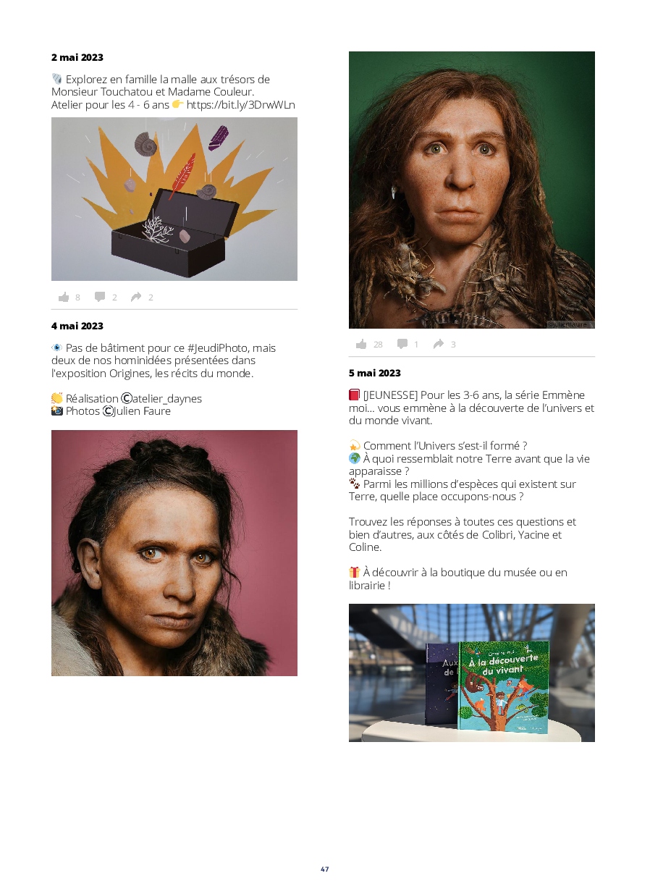Open the children's books photo
This screenshot has height=889, width=650.
472,673
